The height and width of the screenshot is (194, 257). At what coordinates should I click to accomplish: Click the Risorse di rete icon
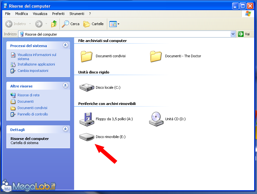point(13,95)
